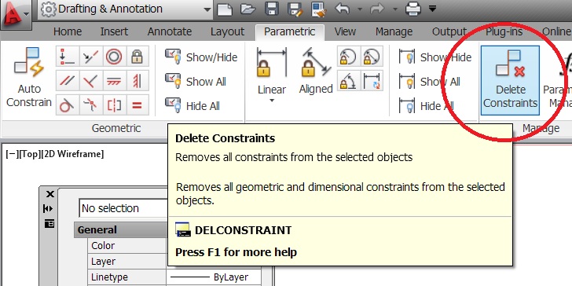
Task: Click the Properties palette menu icon
Action: 49,224
